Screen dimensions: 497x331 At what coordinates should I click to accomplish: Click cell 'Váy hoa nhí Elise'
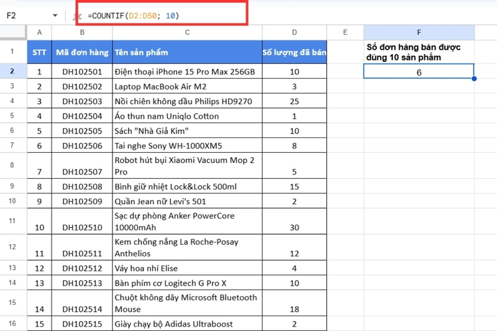pyautogui.click(x=188, y=268)
